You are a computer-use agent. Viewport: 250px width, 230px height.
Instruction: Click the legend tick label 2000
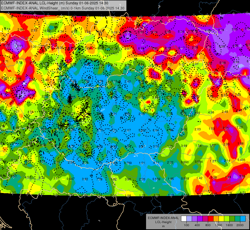240,225
